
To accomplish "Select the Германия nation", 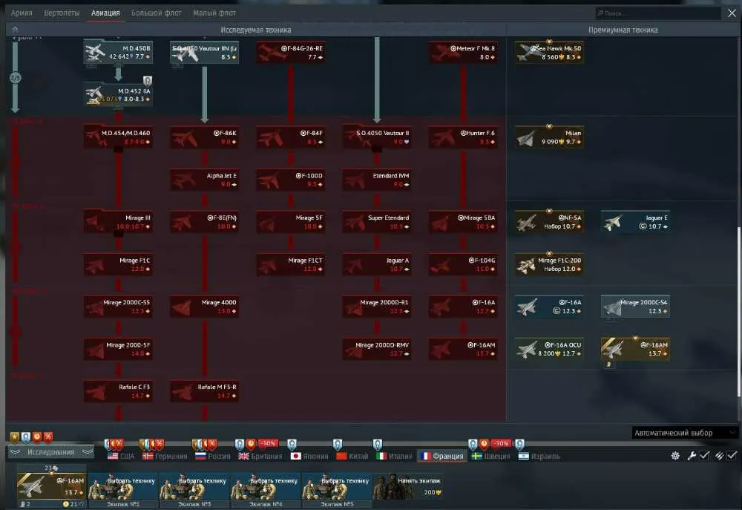I will coord(165,456).
